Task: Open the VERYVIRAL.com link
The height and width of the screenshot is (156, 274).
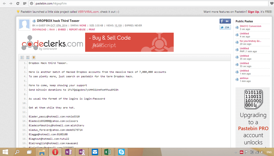Action: (88, 12)
